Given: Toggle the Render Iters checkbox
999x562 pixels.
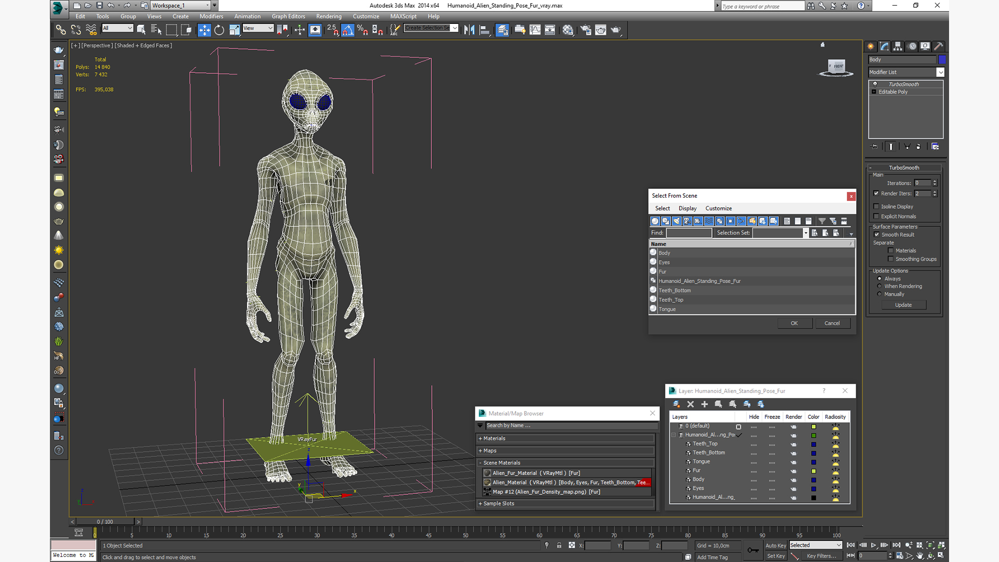Looking at the screenshot, I should tap(876, 194).
